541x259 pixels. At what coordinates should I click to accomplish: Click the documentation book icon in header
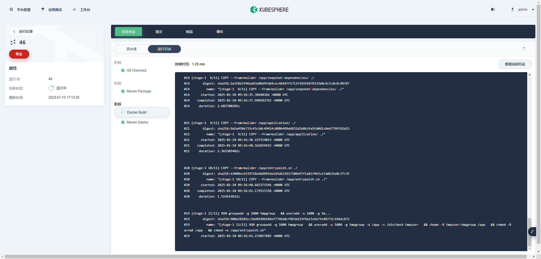point(493,9)
